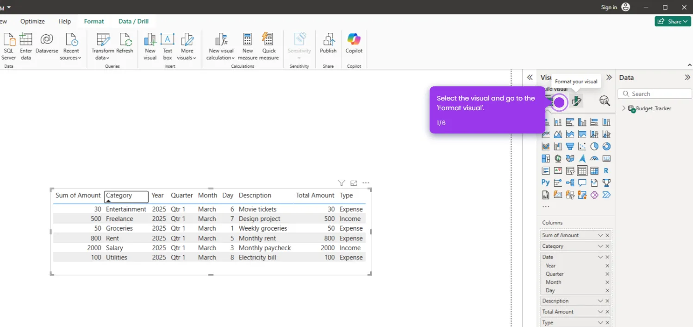Image resolution: width=693 pixels, height=327 pixels.
Task: Select the card visual
Action: coord(606,158)
